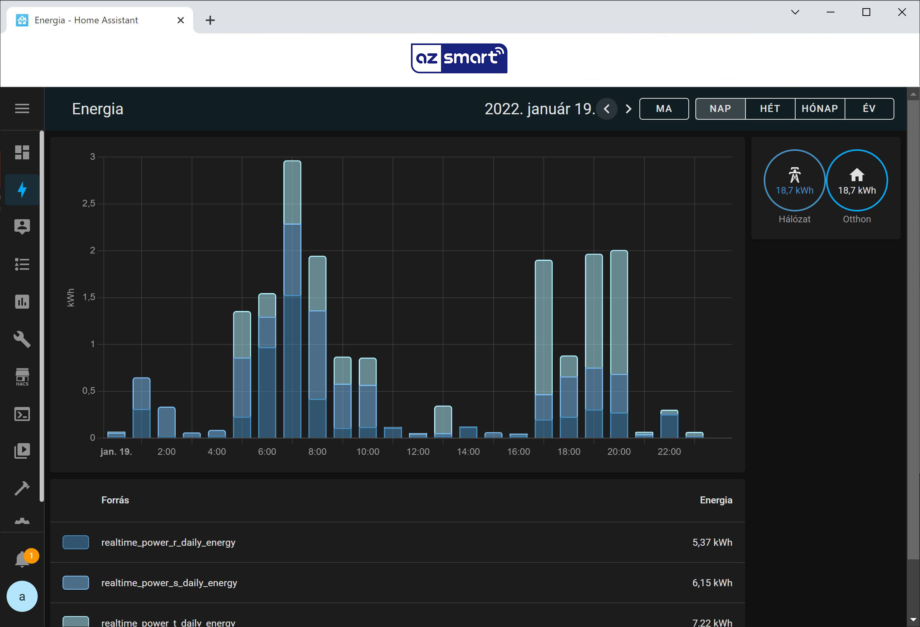This screenshot has height=627, width=920.
Task: Click realtime_power_s_daily_energy color swatch
Action: click(76, 583)
